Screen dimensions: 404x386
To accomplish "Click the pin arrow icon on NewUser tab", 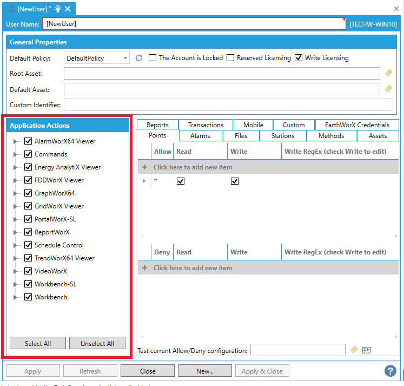I will pyautogui.click(x=58, y=9).
